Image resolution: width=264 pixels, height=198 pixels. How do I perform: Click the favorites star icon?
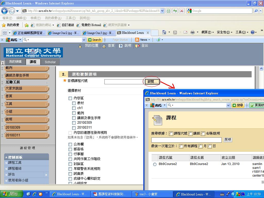click(4, 25)
